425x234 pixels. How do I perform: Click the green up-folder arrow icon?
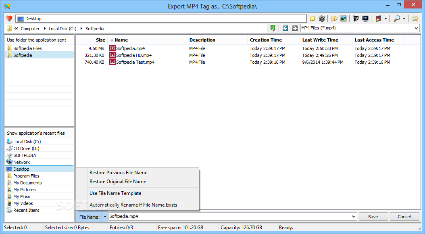click(x=273, y=28)
